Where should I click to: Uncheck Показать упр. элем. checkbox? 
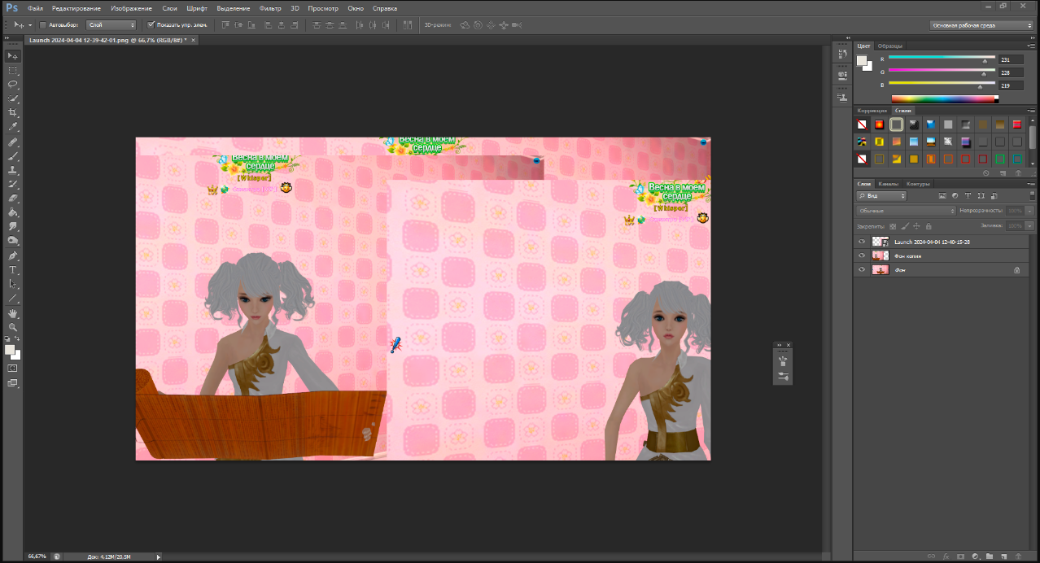[151, 25]
